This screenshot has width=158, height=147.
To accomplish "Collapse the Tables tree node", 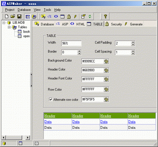I will pos(9,27).
